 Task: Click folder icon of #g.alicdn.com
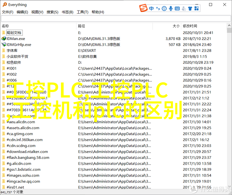coord(4,163)
